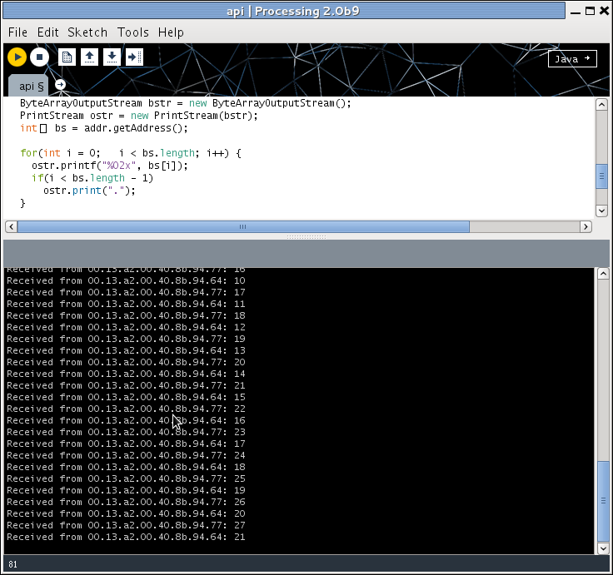
Task: Open a sketch using the up-arrow icon
Action: (x=89, y=57)
